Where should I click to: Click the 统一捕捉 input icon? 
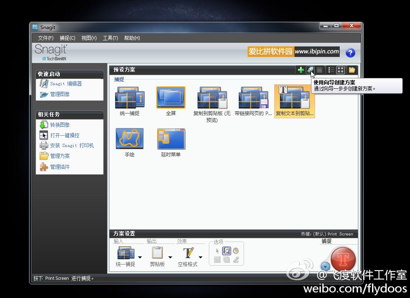point(126,253)
